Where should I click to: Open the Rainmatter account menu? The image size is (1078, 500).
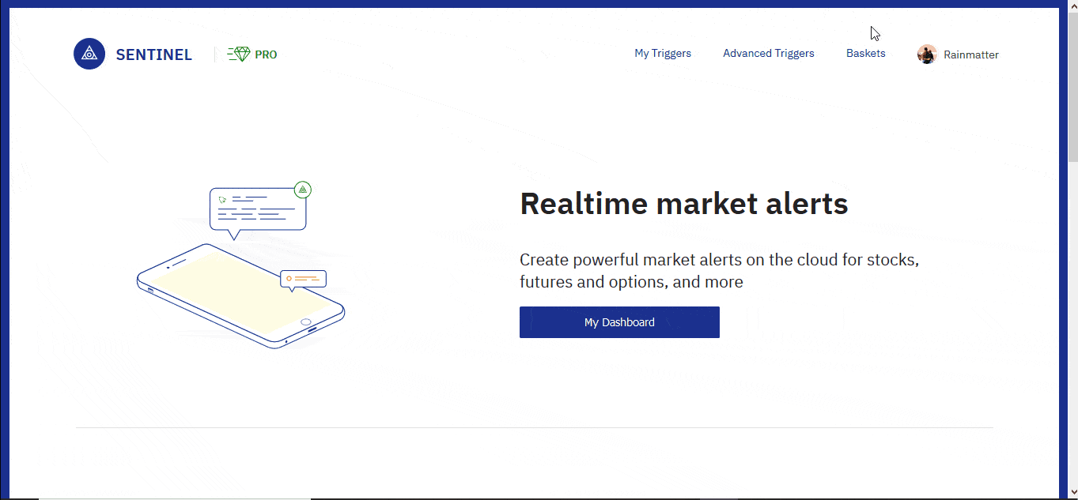point(971,55)
